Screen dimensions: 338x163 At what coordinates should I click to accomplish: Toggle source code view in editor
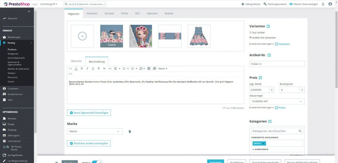[x=70, y=69]
